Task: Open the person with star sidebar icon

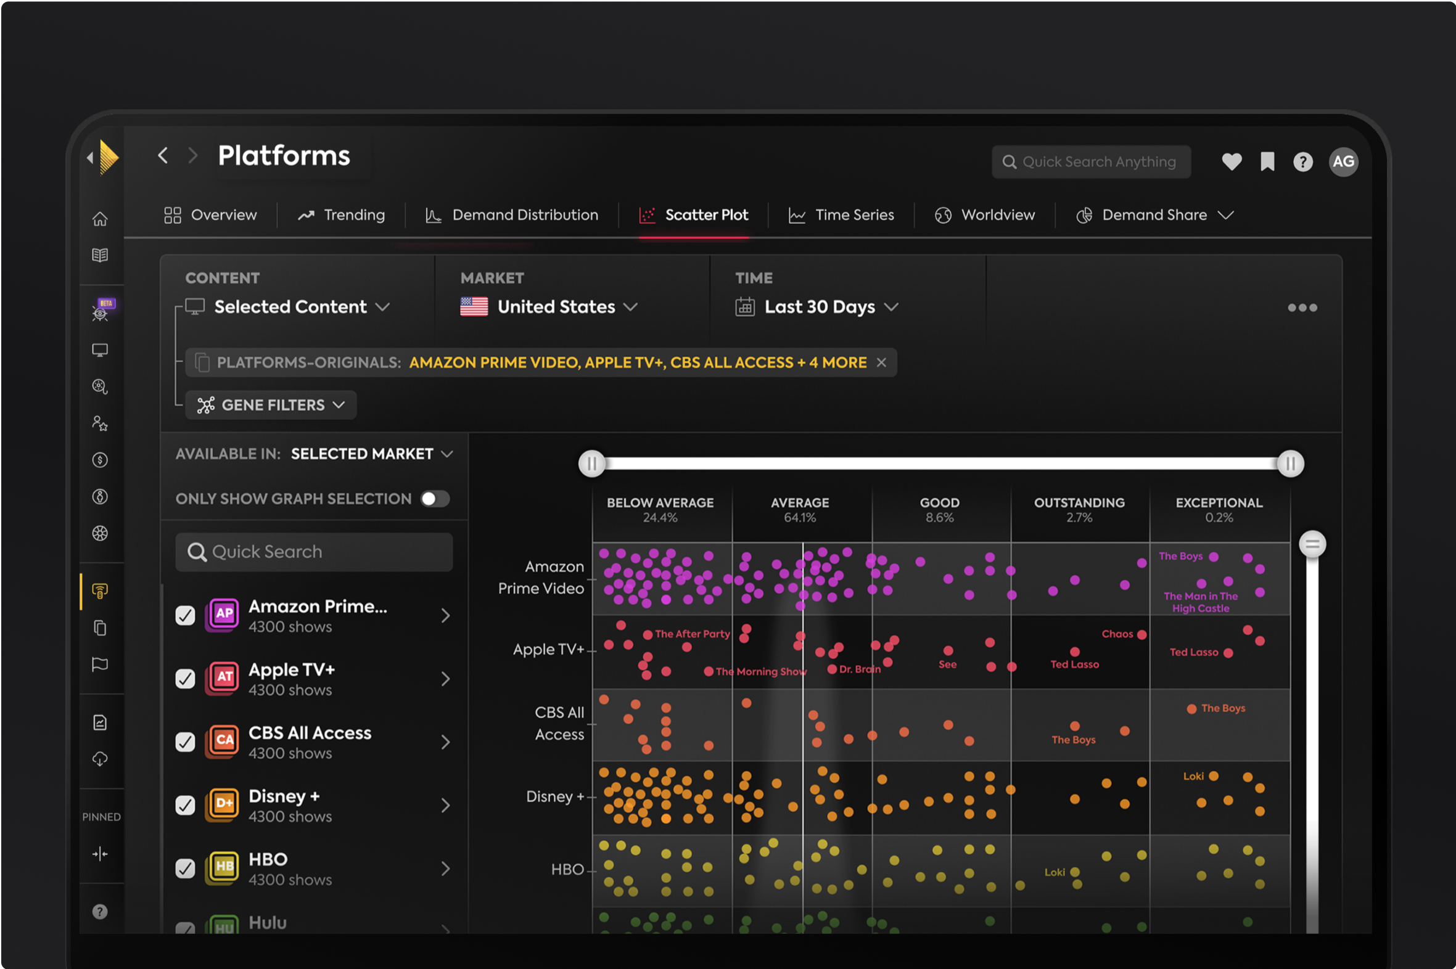Action: (x=100, y=423)
